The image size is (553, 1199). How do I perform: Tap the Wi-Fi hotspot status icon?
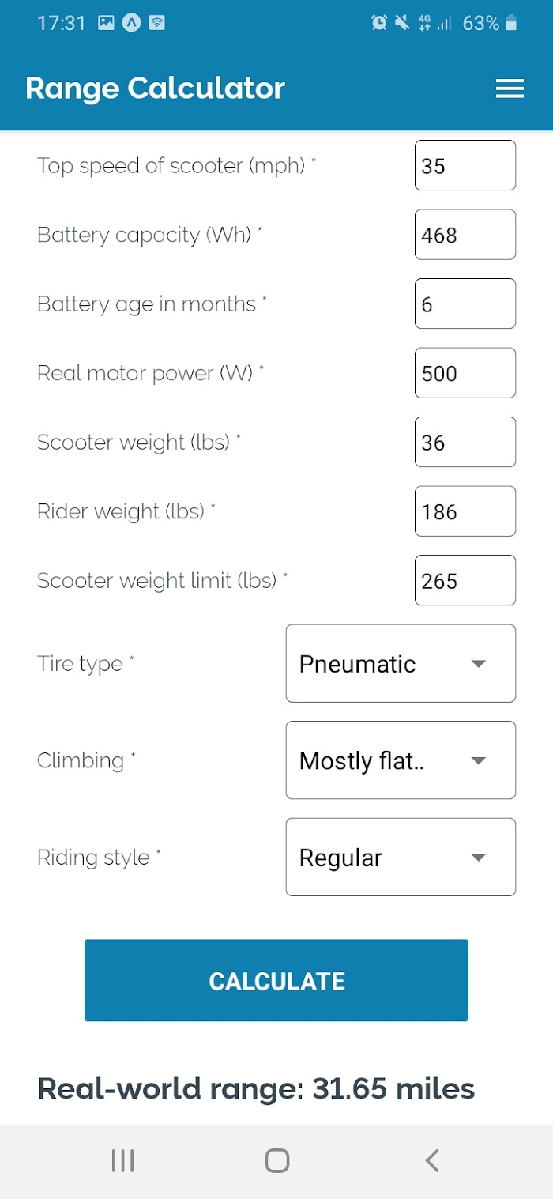click(x=157, y=23)
